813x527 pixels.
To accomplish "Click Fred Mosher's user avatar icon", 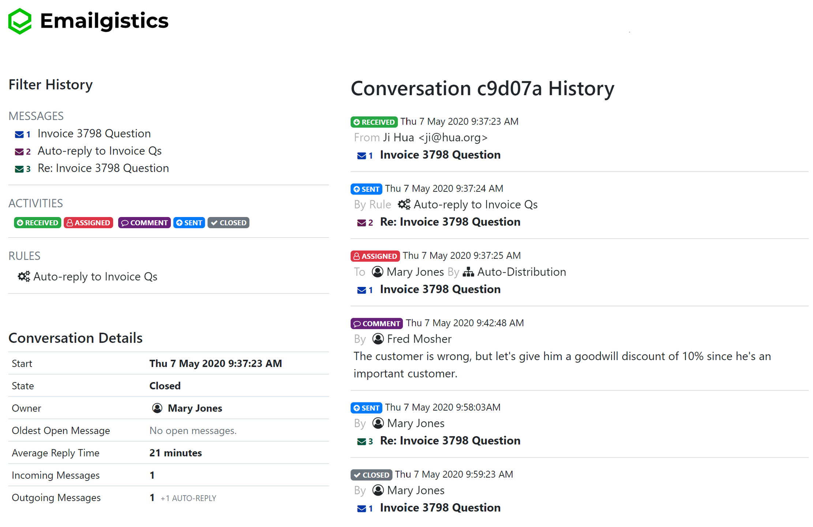I will tap(378, 339).
